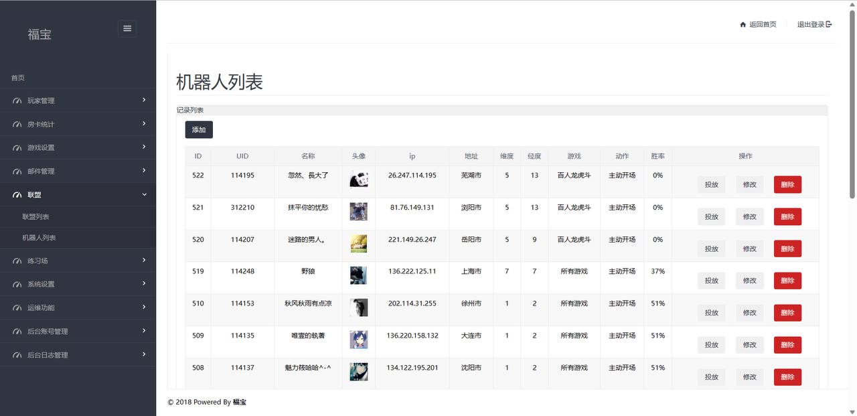Click 返回首页 link in header

pos(763,25)
